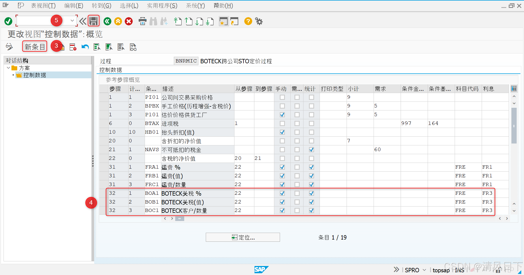524x275 pixels.
Task: Uncheck 手动 checkbox for P101 row
Action: (282, 115)
